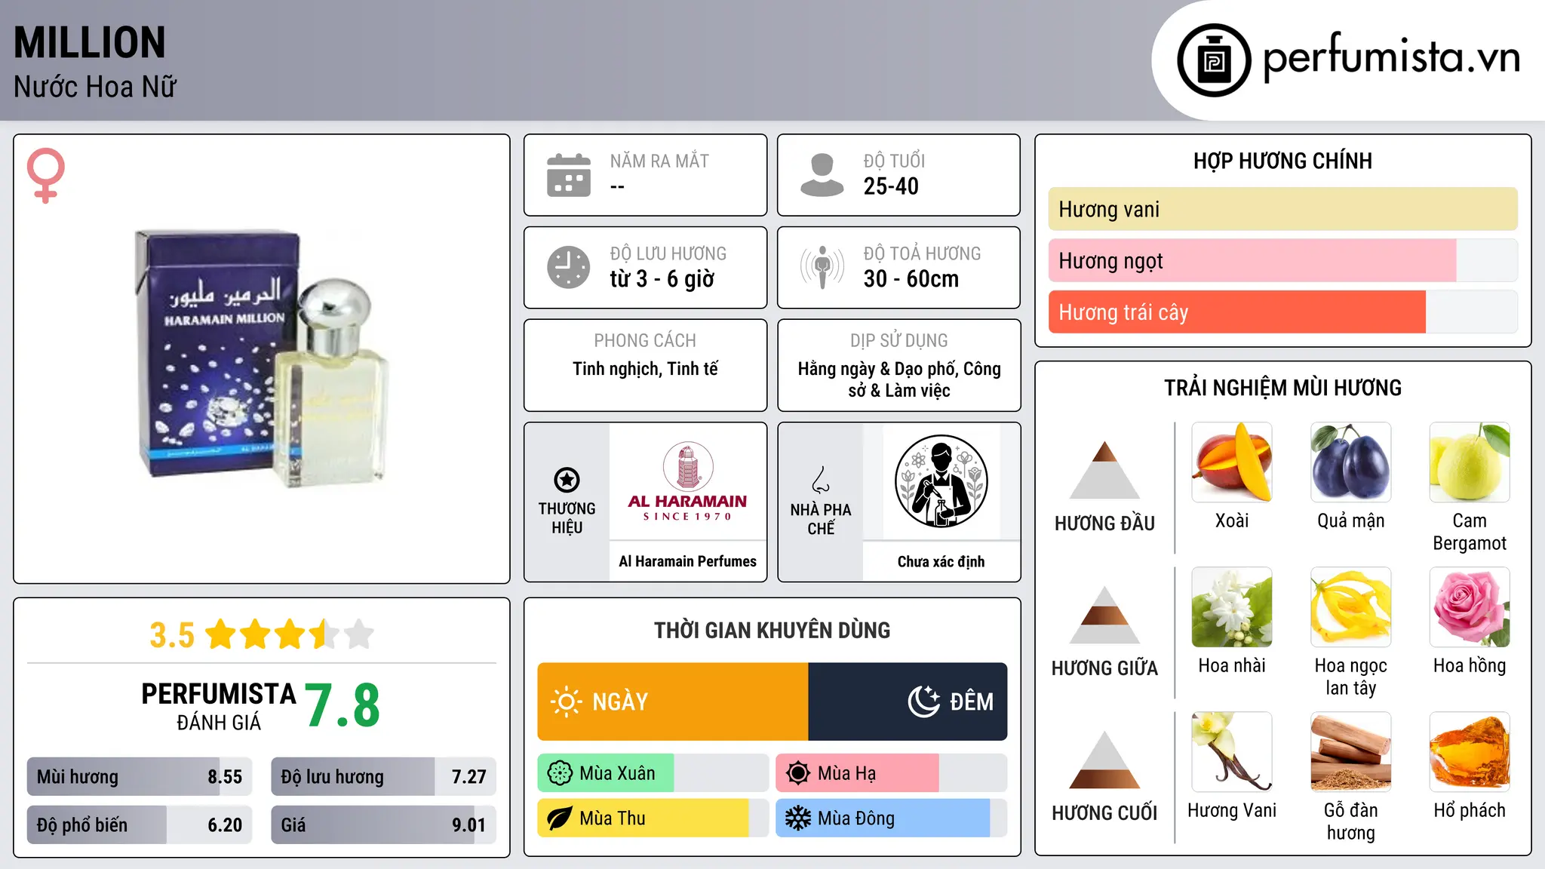1545x869 pixels.
Task: Click the leaf icon beside Mùa Thu
Action: (560, 818)
